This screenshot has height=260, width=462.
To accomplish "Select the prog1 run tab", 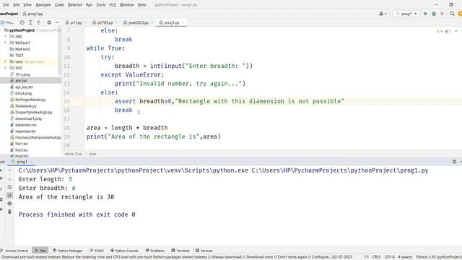I will [22, 162].
